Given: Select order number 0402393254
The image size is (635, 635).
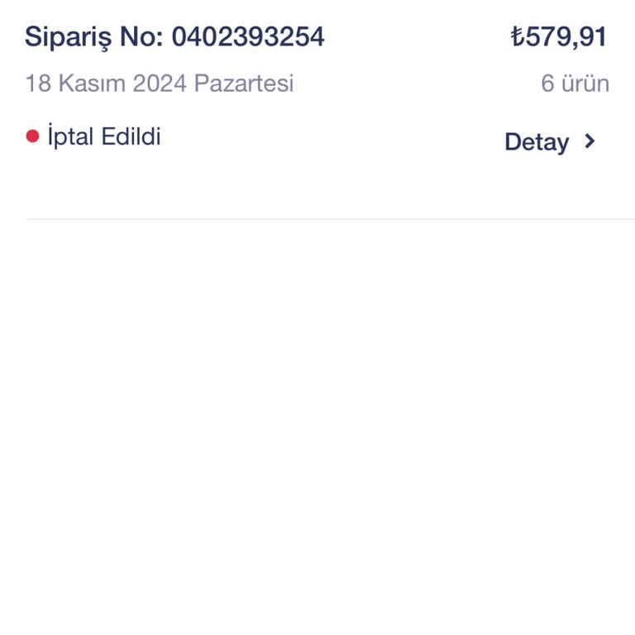Looking at the screenshot, I should [x=248, y=37].
